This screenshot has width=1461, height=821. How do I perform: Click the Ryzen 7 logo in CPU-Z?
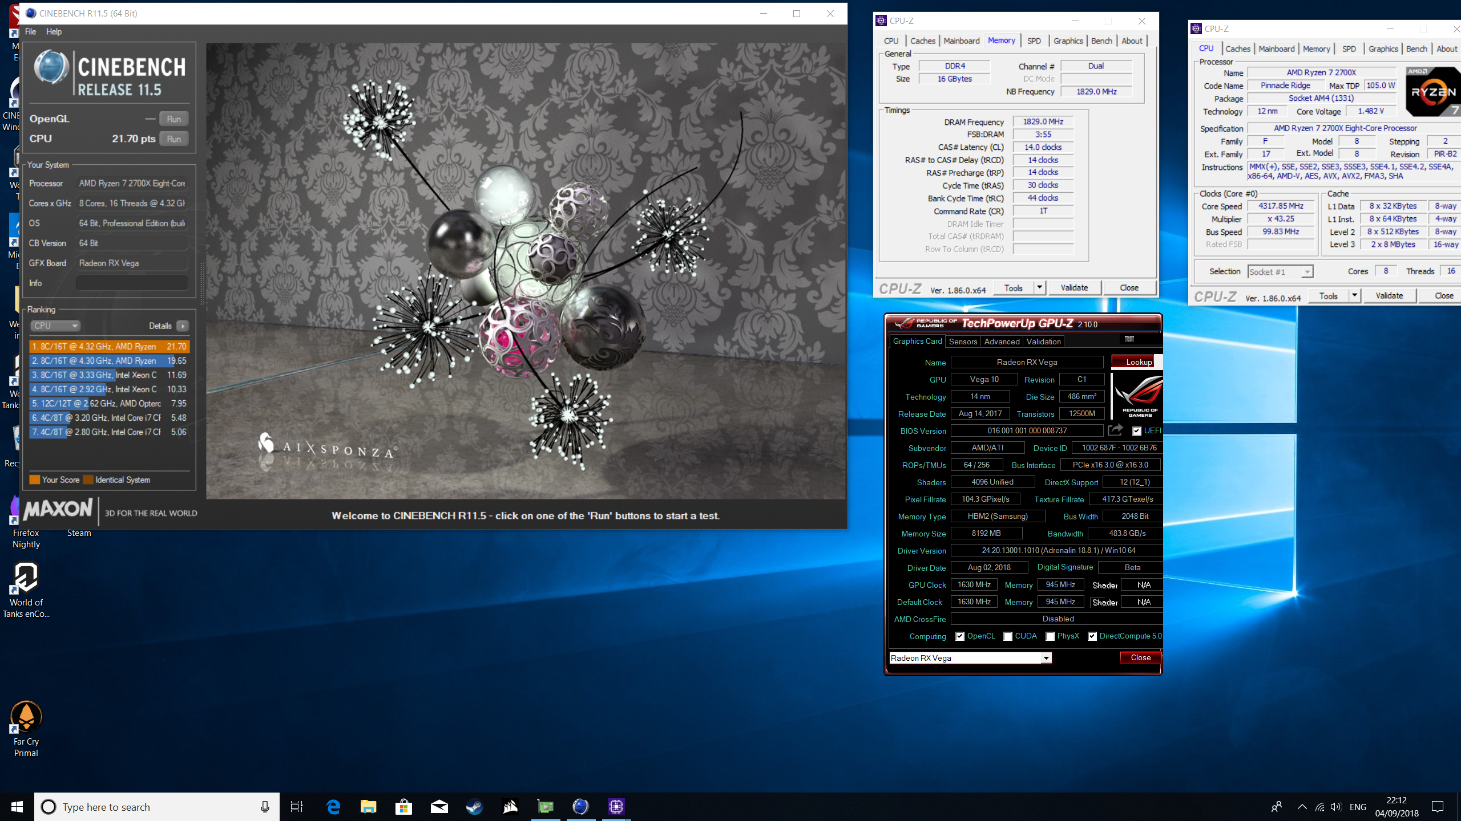pos(1432,92)
